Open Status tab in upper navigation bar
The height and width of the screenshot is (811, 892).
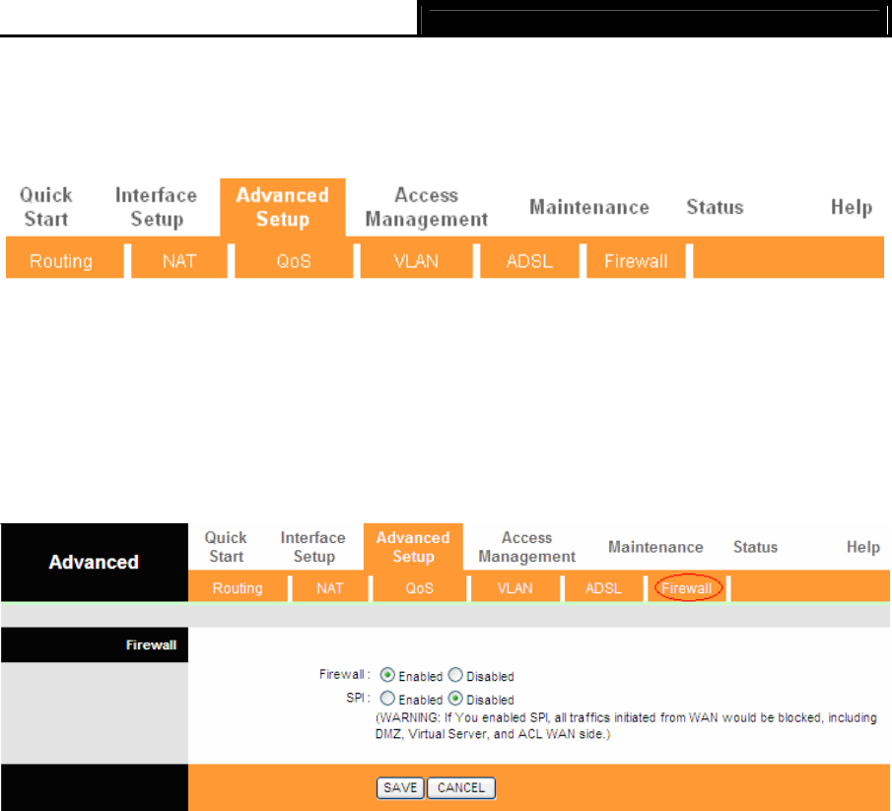click(x=716, y=207)
